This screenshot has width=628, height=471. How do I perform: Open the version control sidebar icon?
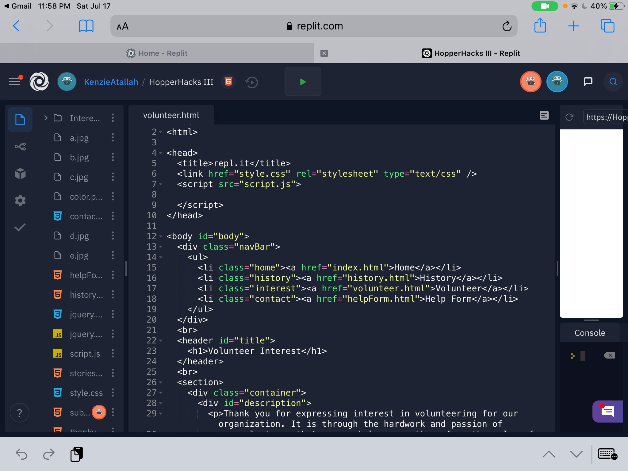click(20, 147)
